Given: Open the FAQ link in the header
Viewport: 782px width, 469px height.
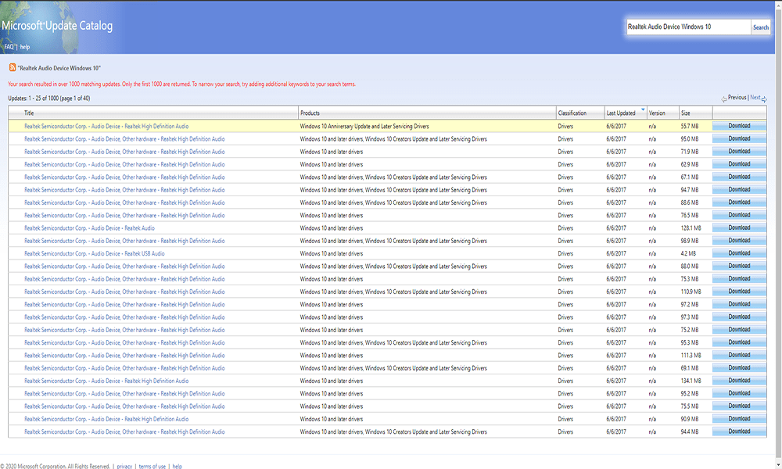Looking at the screenshot, I should (x=9, y=47).
